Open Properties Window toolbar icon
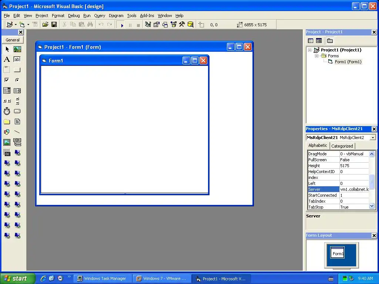Image resolution: width=379 pixels, height=284 pixels. 157,25
